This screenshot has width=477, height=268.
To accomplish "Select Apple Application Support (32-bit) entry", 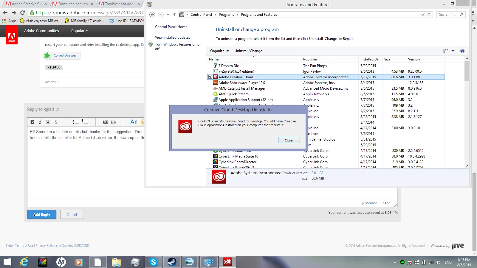I will (x=326, y=100).
